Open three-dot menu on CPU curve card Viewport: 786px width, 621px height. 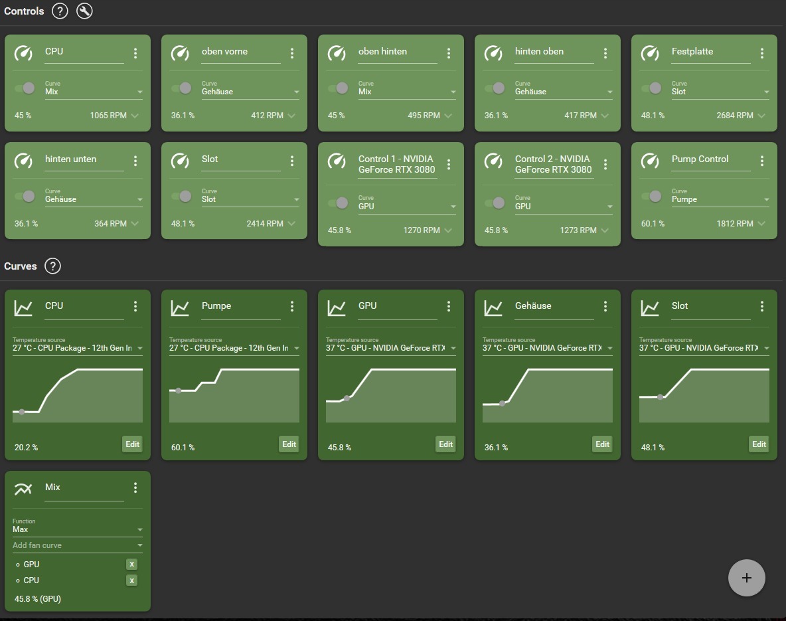coord(135,306)
